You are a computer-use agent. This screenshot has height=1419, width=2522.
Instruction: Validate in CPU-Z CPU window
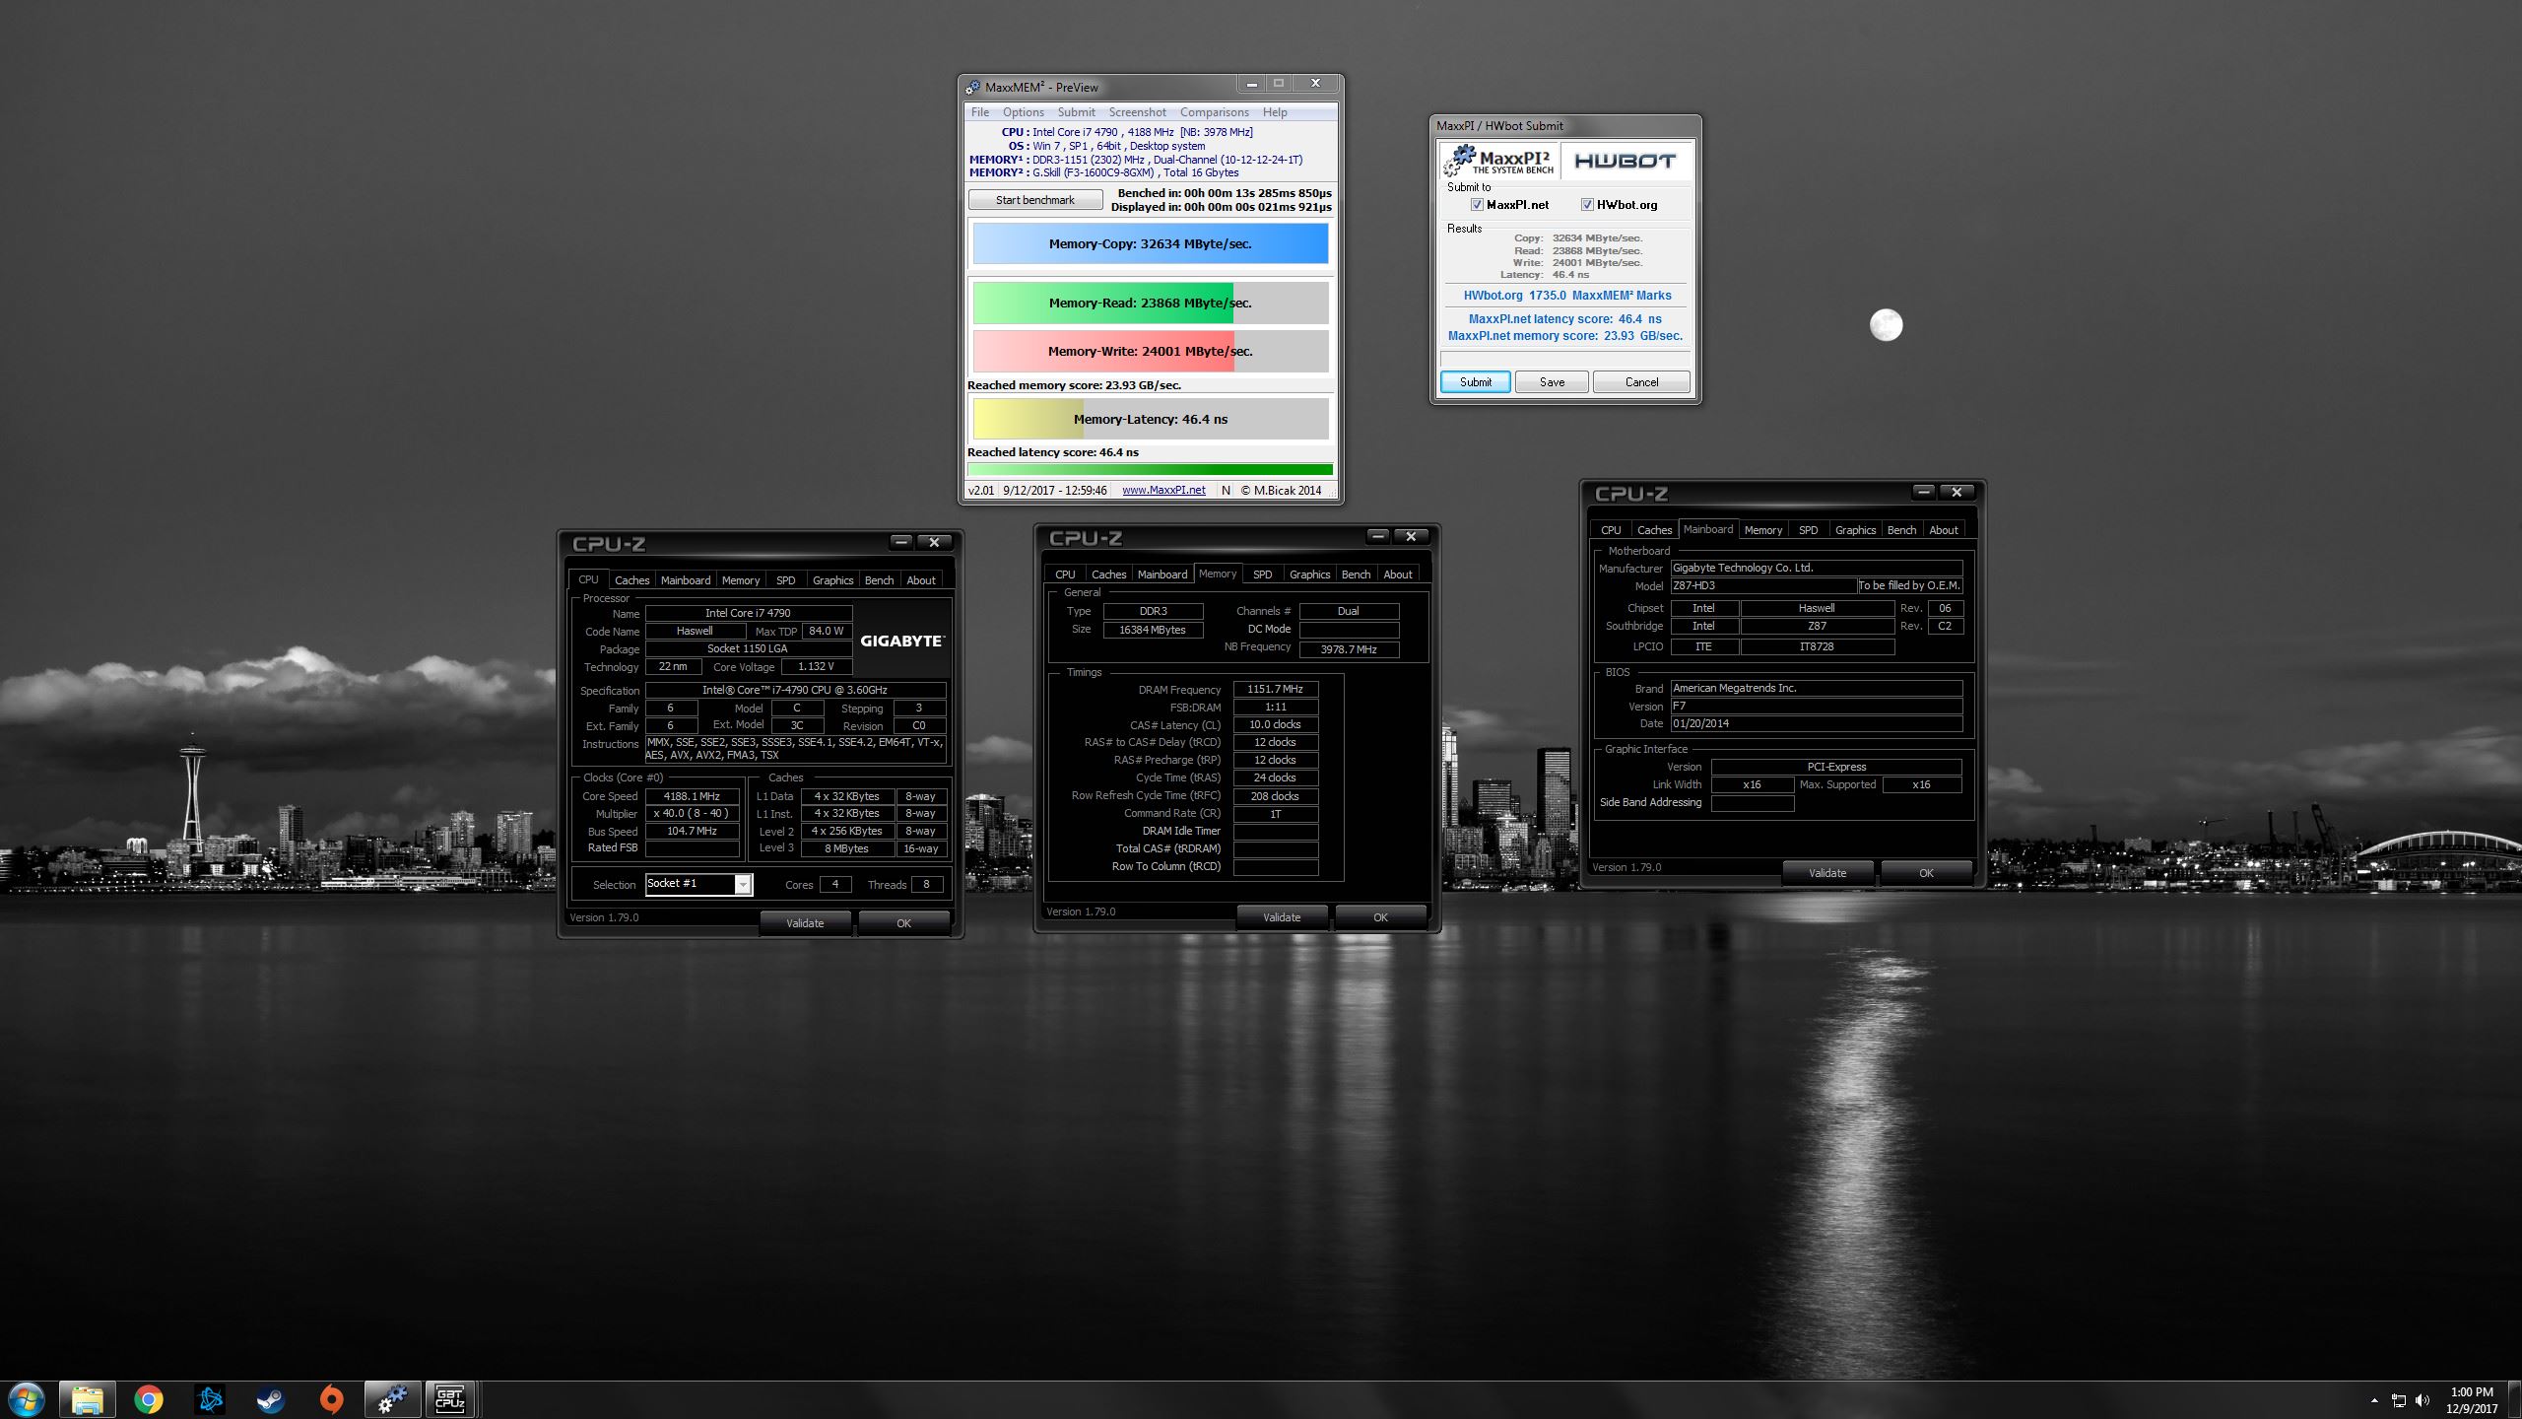(x=805, y=923)
